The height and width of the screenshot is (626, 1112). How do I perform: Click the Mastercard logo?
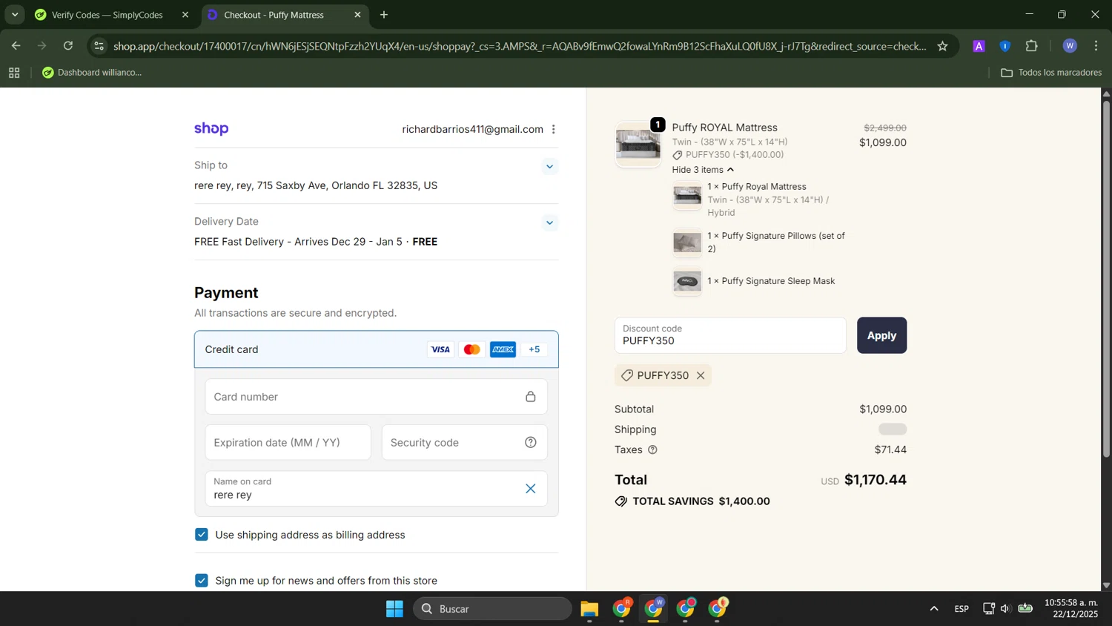tap(471, 349)
